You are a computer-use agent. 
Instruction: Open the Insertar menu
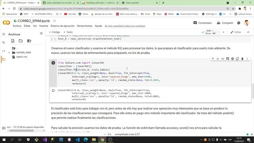click(44, 26)
